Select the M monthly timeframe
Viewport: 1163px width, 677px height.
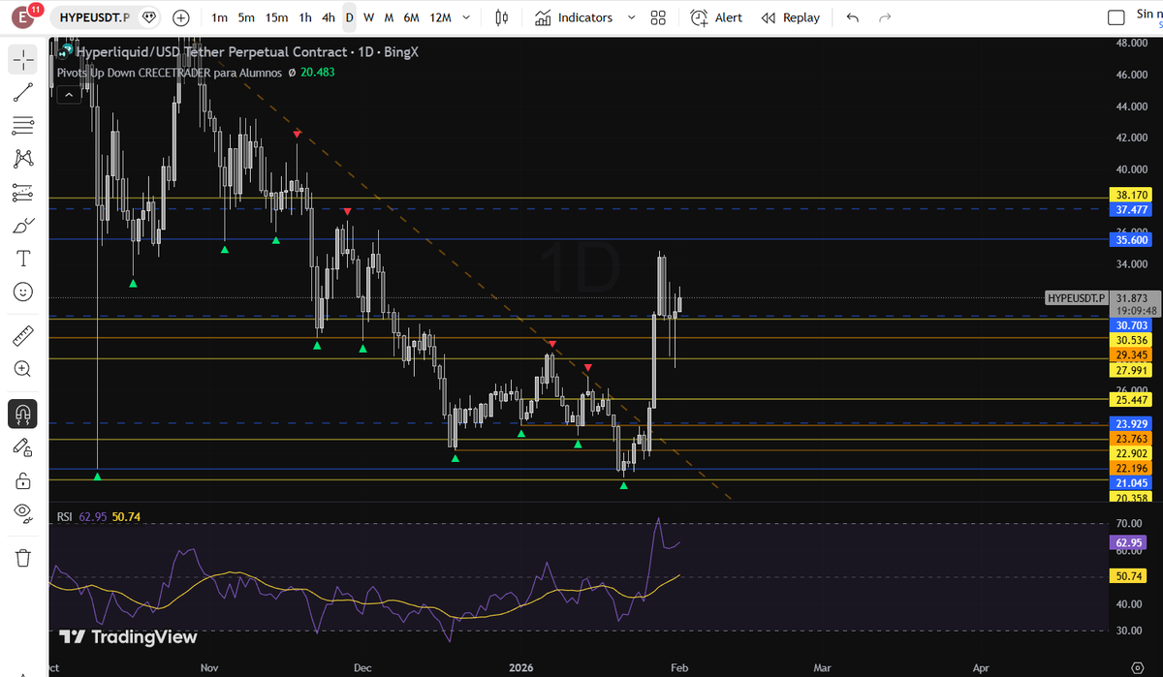[x=389, y=17]
